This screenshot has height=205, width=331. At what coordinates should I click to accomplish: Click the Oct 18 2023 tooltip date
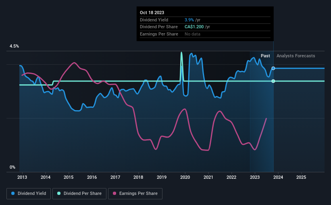click(152, 13)
